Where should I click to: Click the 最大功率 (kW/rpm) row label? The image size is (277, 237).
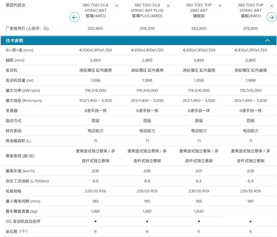pos(23,90)
